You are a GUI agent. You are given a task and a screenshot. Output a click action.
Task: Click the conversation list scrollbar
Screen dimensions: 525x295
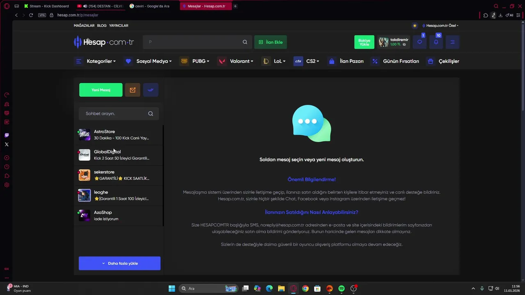[x=163, y=176]
